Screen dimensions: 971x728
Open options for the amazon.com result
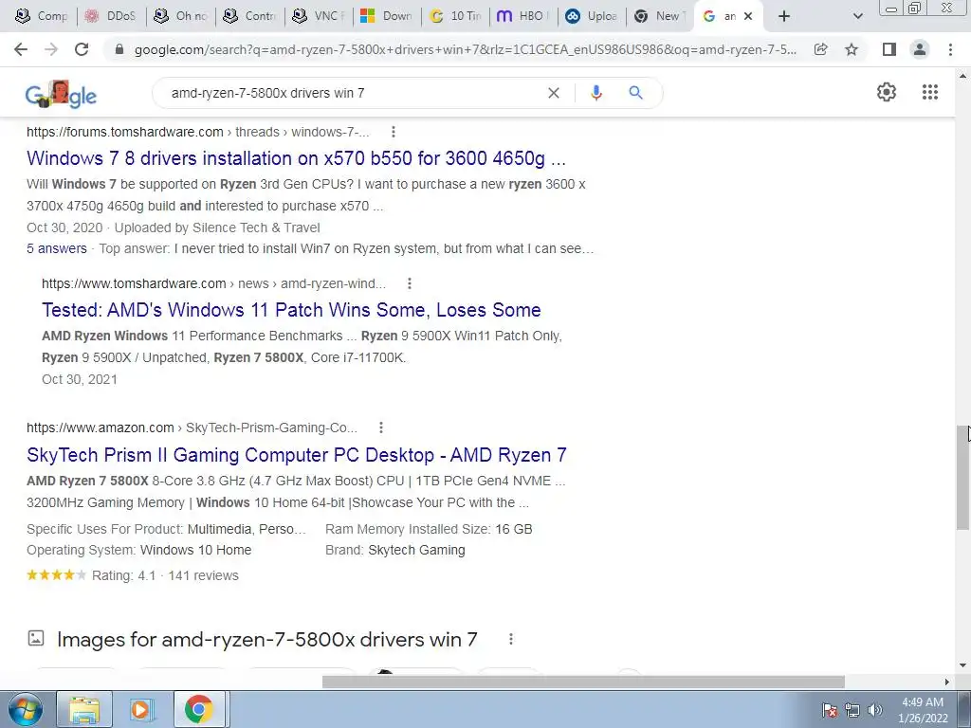click(x=381, y=428)
